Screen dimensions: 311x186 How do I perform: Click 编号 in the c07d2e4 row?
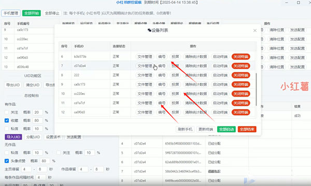point(162,66)
